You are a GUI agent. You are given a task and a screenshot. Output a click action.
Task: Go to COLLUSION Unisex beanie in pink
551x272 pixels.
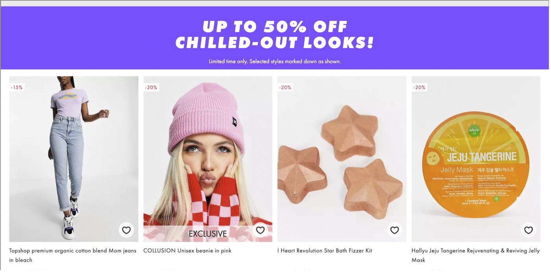click(187, 251)
